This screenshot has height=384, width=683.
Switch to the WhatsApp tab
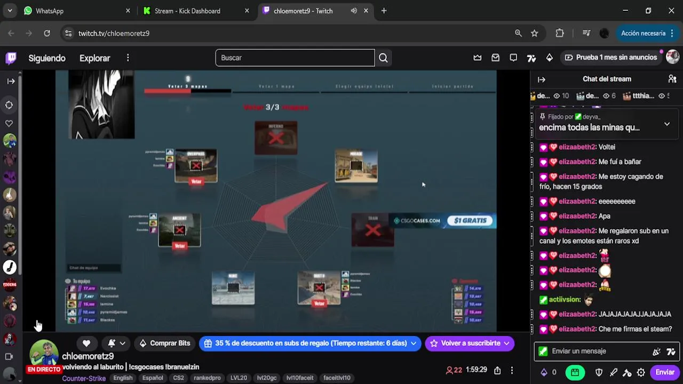click(x=76, y=11)
